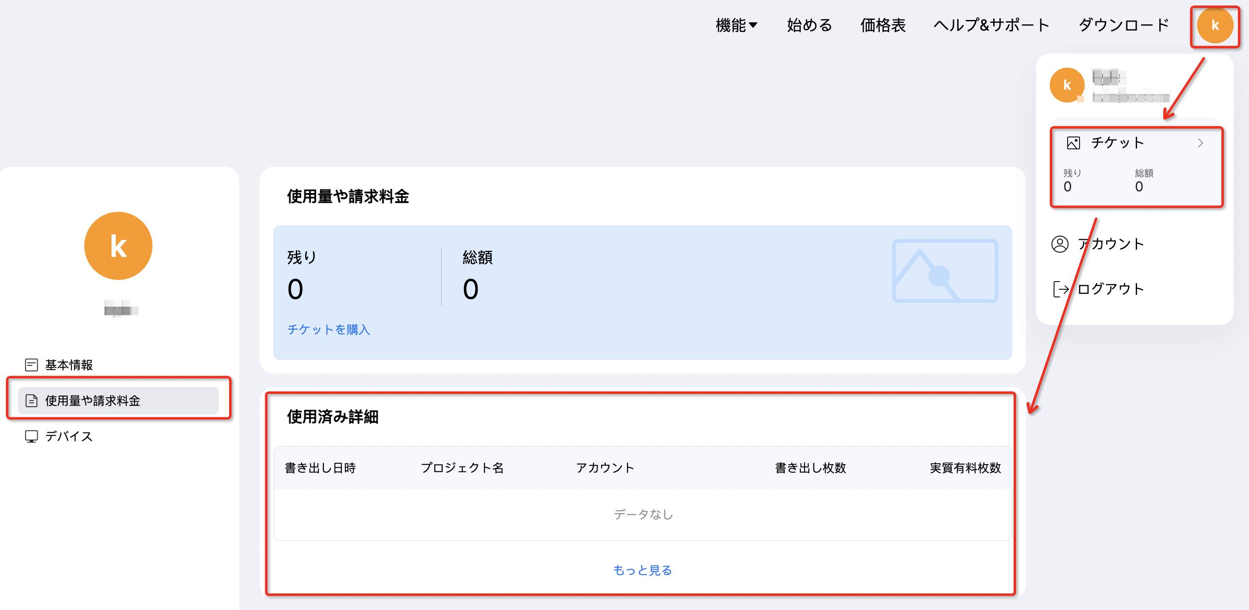Click the account person icon
The height and width of the screenshot is (610, 1249).
click(x=1060, y=244)
